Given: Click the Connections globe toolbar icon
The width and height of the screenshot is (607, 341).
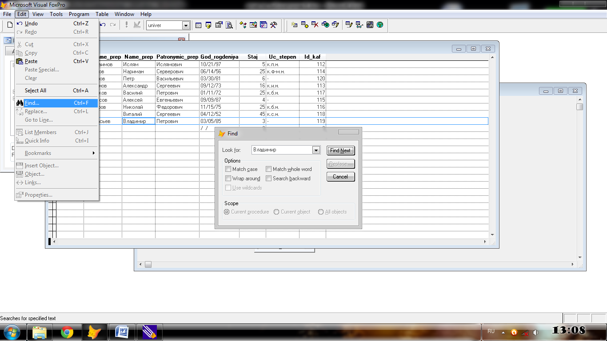Looking at the screenshot, I should coord(380,25).
